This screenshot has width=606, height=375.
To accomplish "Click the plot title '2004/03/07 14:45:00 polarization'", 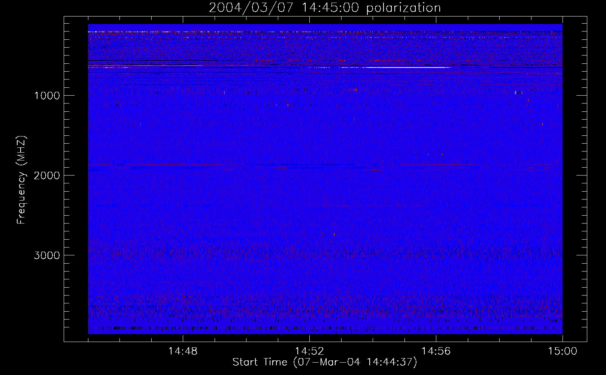I will coord(325,7).
